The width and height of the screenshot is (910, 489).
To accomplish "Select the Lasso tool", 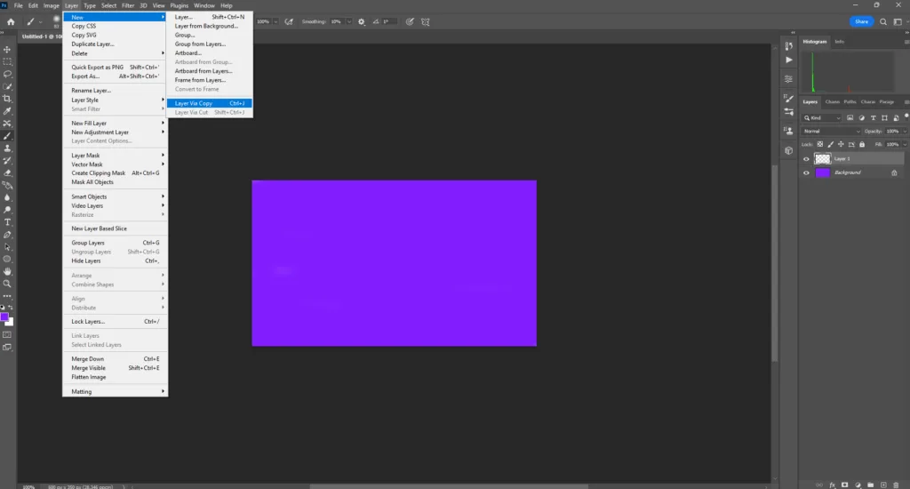I will (7, 75).
